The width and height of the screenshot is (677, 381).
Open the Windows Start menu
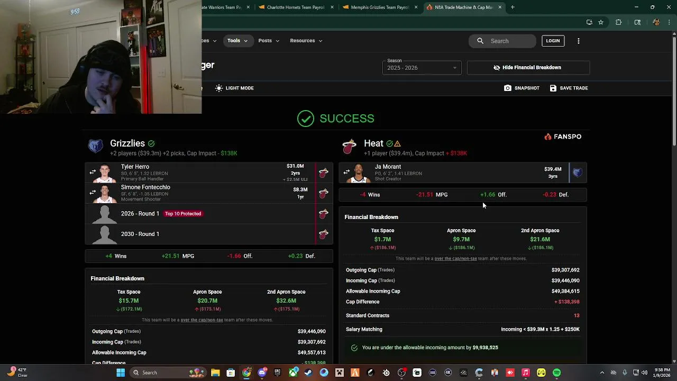pyautogui.click(x=121, y=373)
